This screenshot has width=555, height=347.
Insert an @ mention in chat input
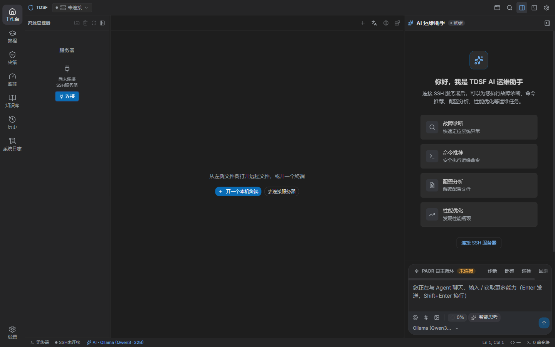pyautogui.click(x=415, y=318)
